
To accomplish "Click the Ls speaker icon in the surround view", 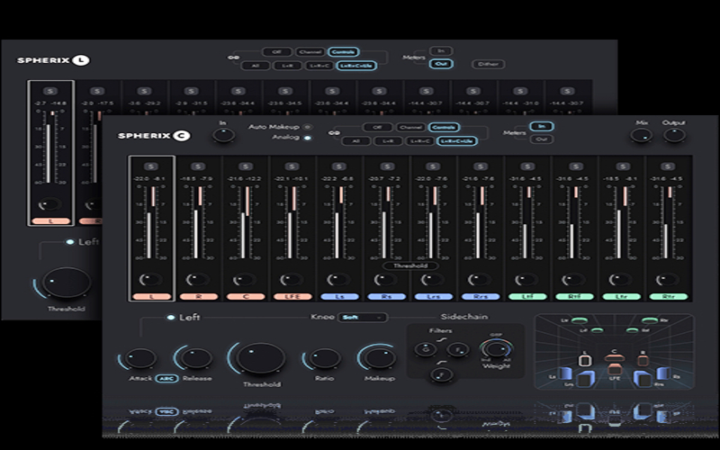I will (x=565, y=373).
